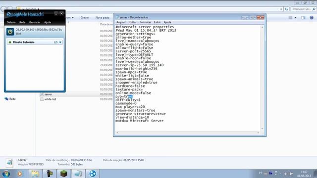Select the white-list file in Explorer list

pos(50,99)
